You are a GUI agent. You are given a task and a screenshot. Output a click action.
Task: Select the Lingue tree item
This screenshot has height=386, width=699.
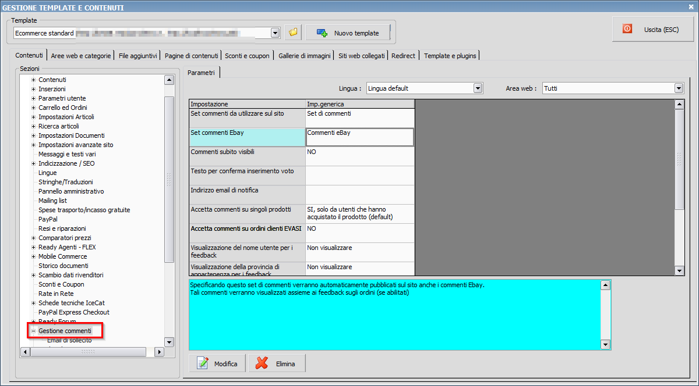(x=48, y=173)
